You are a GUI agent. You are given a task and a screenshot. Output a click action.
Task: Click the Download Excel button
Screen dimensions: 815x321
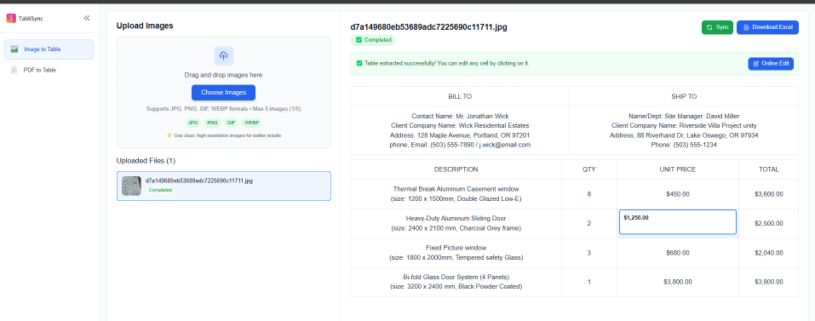(767, 27)
